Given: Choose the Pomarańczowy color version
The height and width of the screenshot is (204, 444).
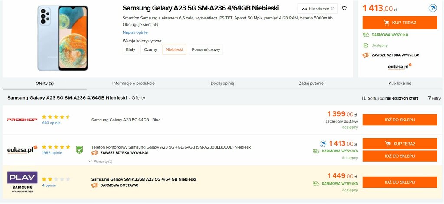Looking at the screenshot, I should pos(206,49).
